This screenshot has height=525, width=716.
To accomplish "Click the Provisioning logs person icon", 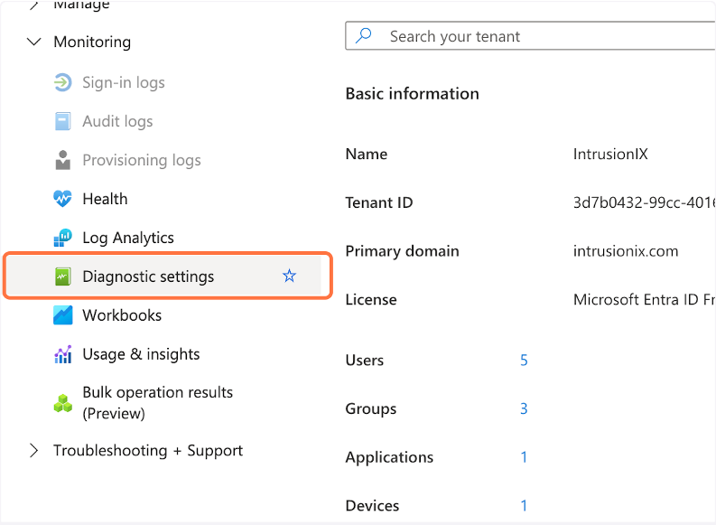I will 62,161.
